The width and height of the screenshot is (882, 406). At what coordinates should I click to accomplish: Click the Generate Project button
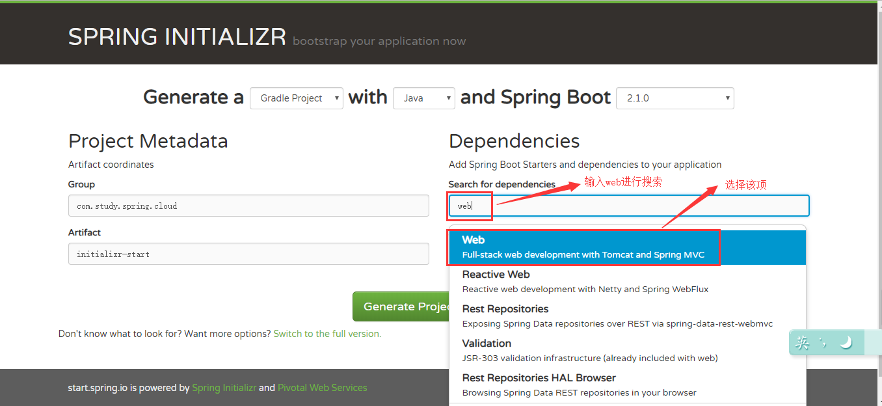point(401,306)
